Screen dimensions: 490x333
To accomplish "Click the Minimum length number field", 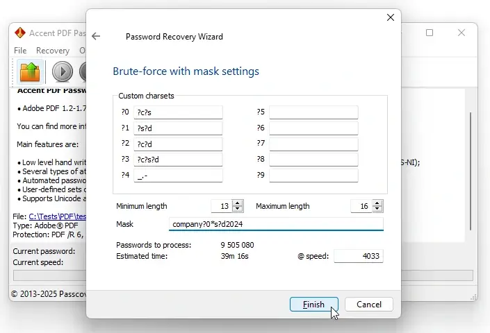I will (222, 206).
